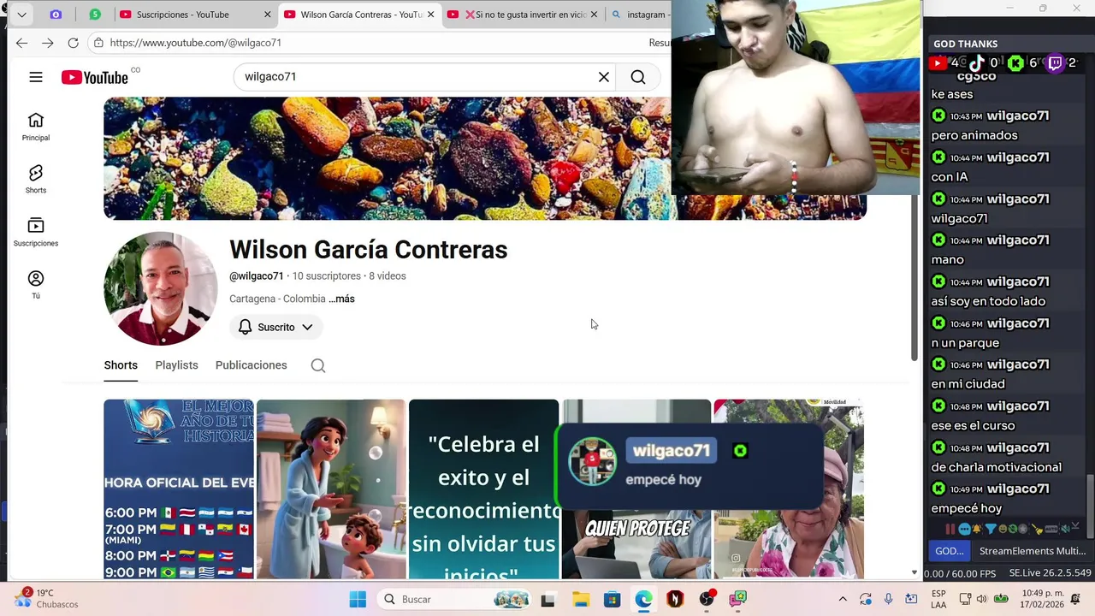
Task: Open the Windows Start menu
Action: tap(358, 599)
